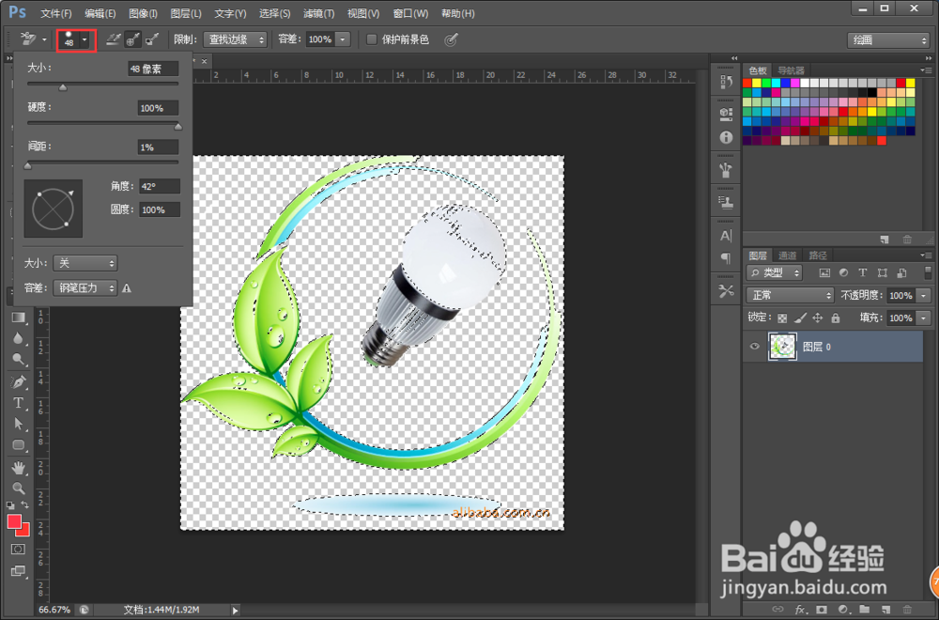Screen dimensions: 939x620
Task: Select background swatch sampling icon
Action: (152, 39)
